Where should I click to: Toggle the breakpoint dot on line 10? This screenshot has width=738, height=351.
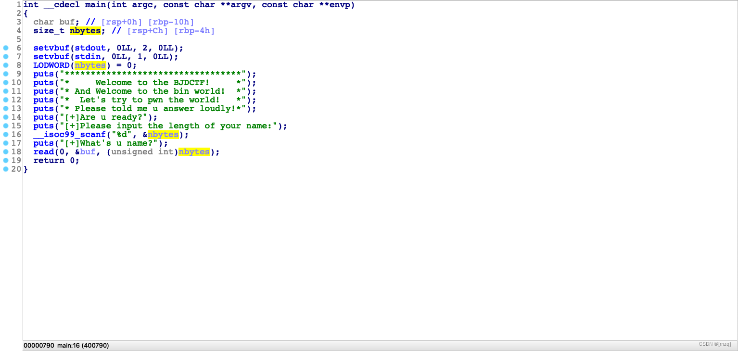pyautogui.click(x=6, y=83)
